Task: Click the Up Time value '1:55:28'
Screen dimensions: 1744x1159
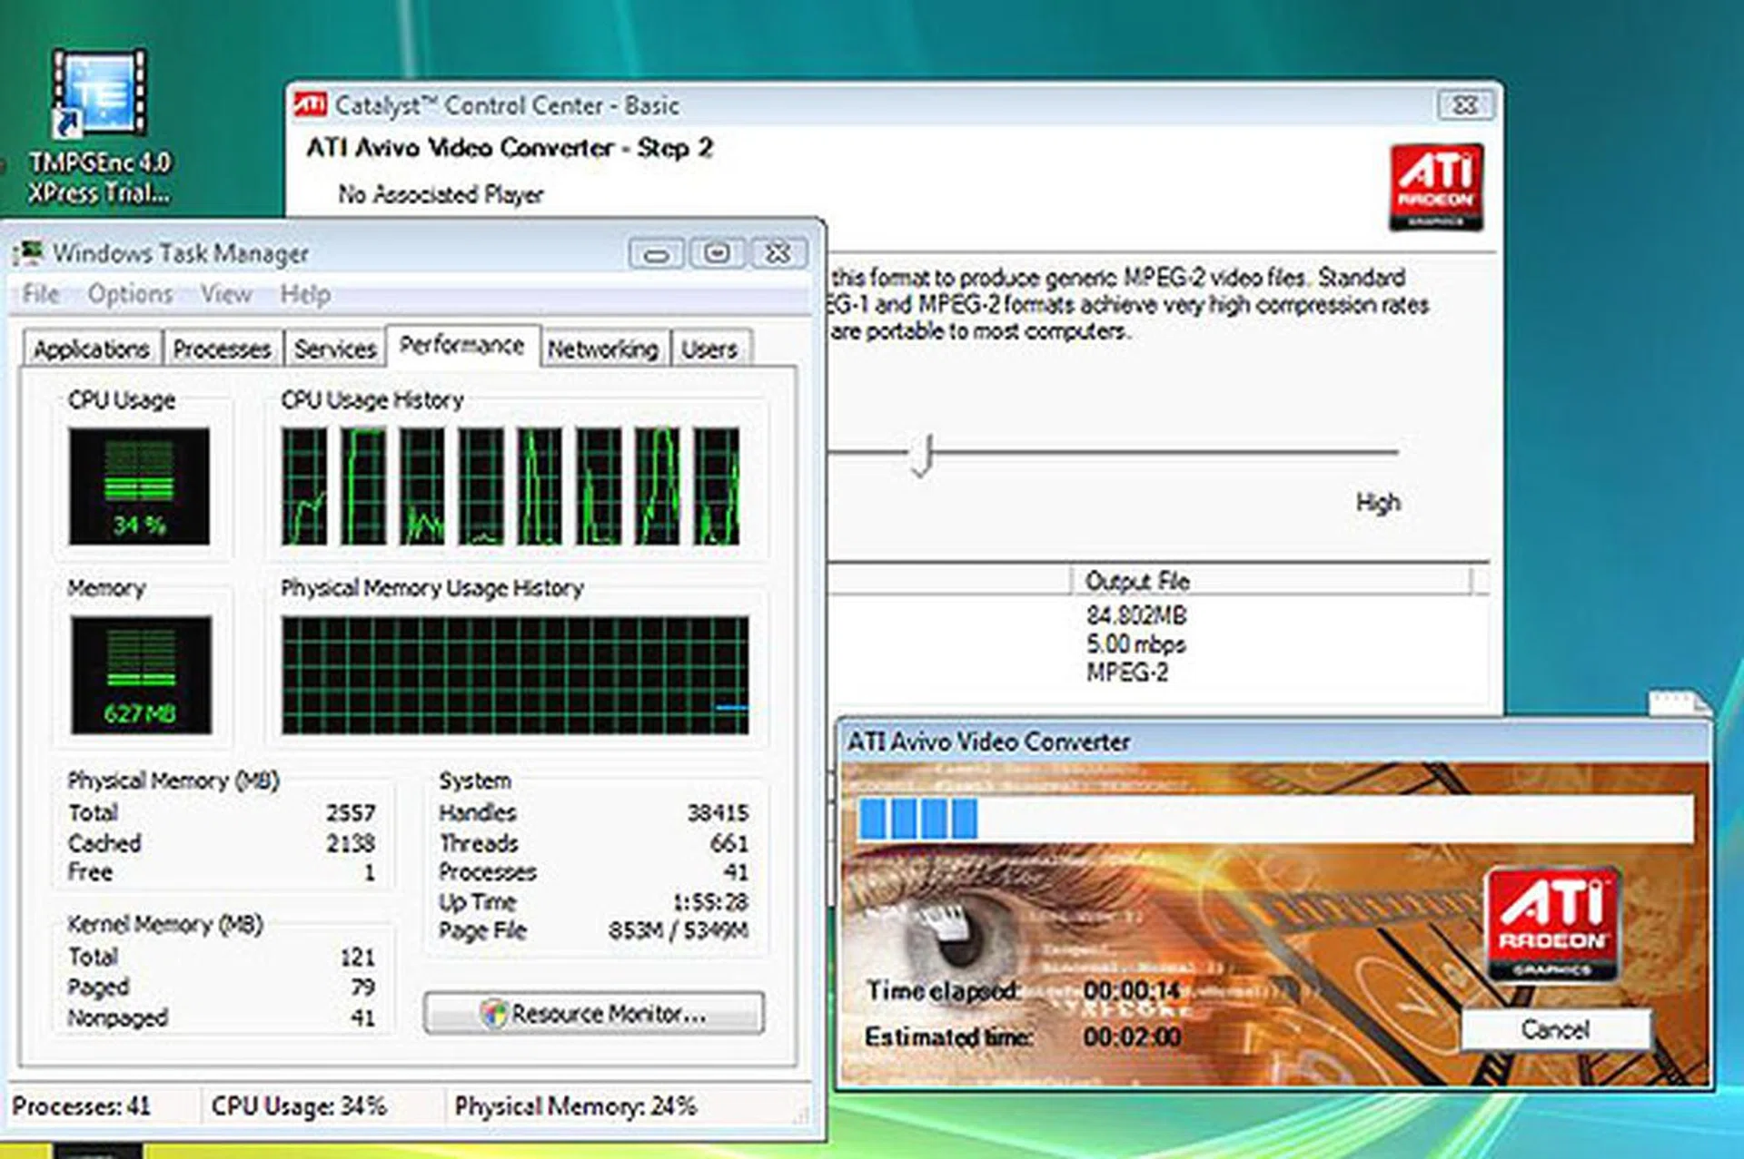Action: pos(710,902)
